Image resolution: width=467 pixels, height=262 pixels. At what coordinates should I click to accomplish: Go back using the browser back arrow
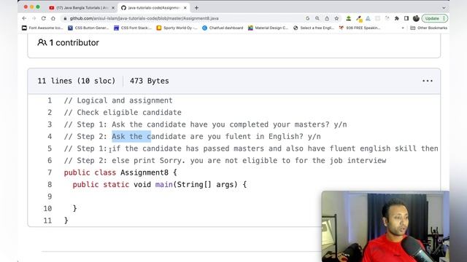pos(24,18)
